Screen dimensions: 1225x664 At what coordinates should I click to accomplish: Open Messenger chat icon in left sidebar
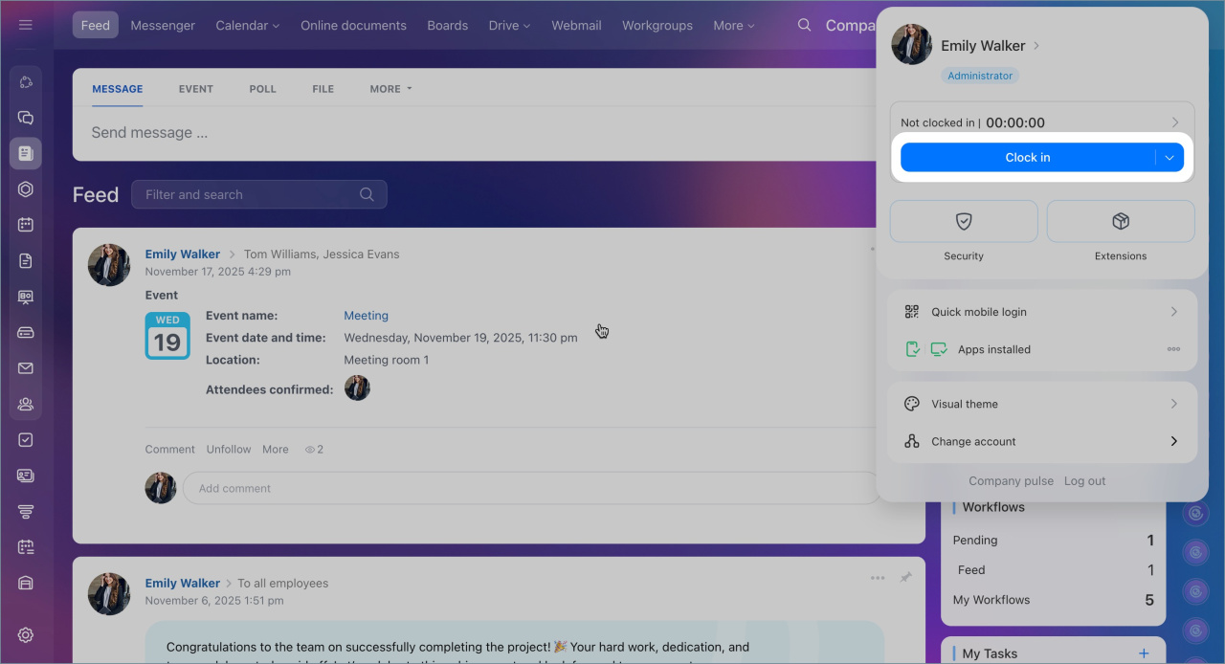tap(26, 118)
